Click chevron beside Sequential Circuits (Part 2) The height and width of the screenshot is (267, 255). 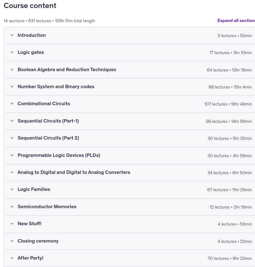[x=12, y=138]
